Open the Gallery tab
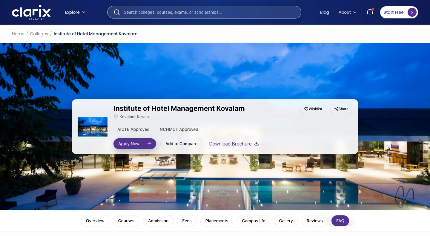This screenshot has height=236, width=430. tap(286, 221)
